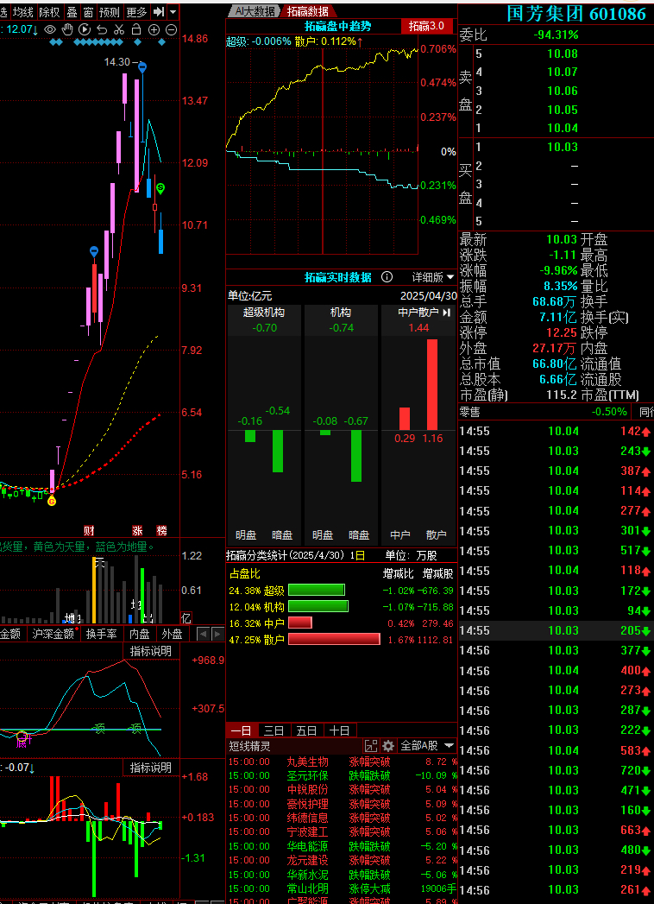
Task: Click the 叠 overlay toolbar button
Action: point(72,11)
